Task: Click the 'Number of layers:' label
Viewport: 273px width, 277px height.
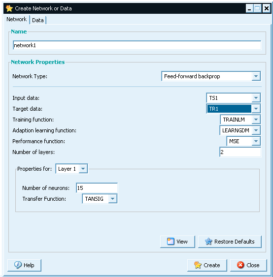Action: [x=34, y=152]
